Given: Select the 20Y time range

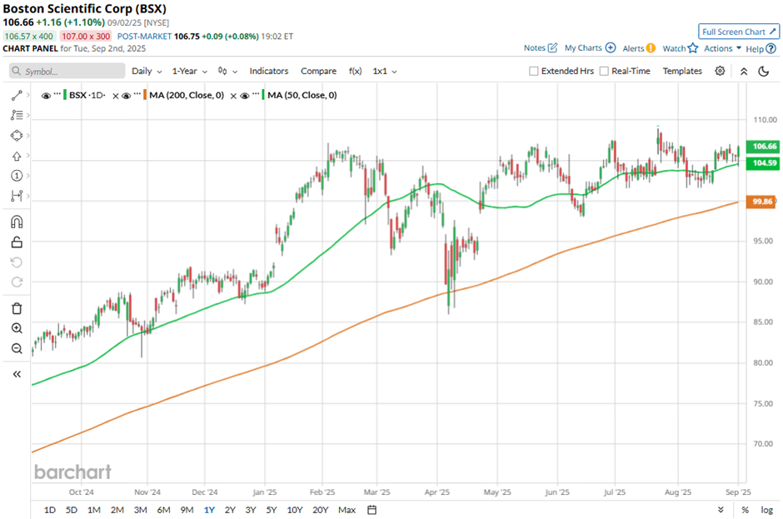Looking at the screenshot, I should (x=320, y=510).
